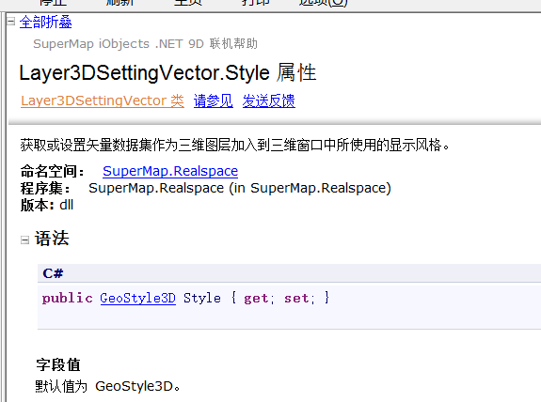
Task: Click the 字段值 heading
Action: click(58, 364)
